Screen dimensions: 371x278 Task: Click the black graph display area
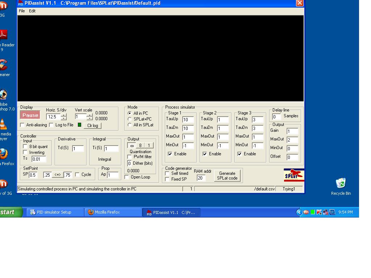click(x=161, y=58)
